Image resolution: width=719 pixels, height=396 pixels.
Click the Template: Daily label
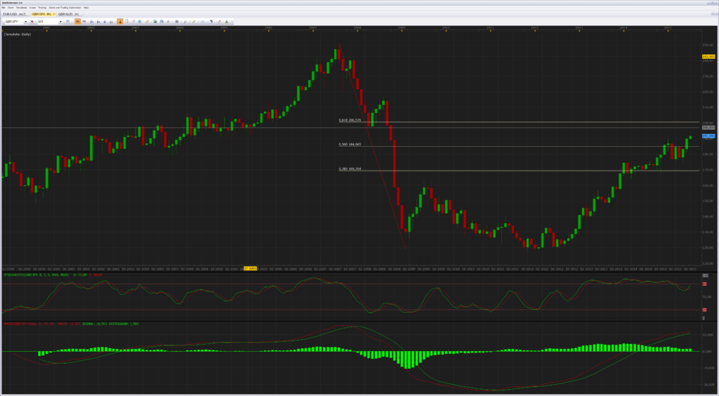click(x=18, y=34)
